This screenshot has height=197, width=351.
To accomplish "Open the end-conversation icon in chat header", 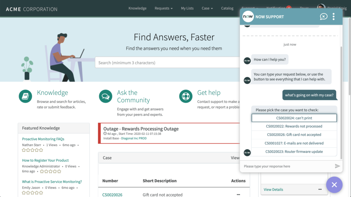I will coord(324,16).
